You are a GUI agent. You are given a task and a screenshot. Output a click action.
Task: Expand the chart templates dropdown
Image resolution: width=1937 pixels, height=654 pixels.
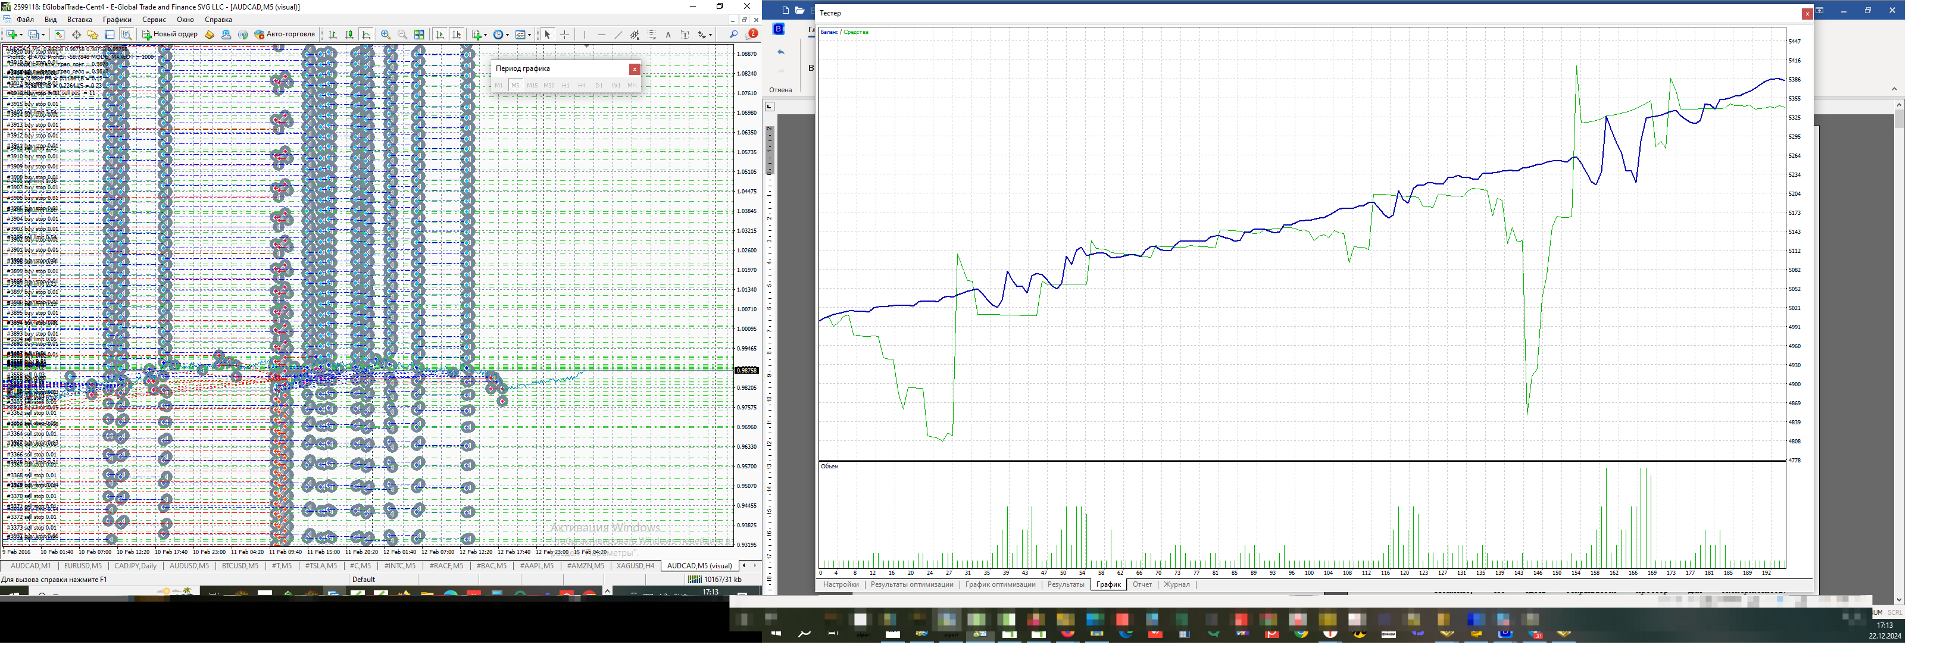click(x=529, y=35)
